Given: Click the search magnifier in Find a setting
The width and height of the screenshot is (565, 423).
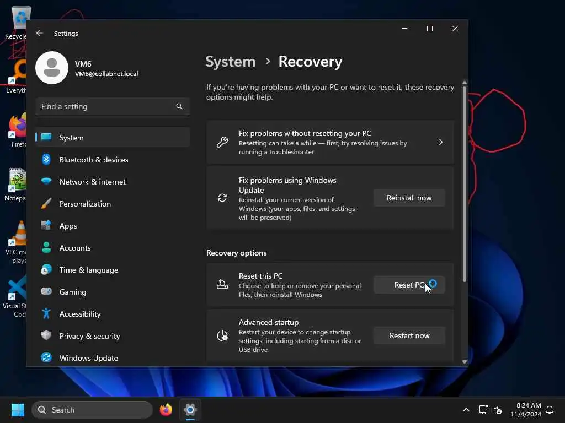Looking at the screenshot, I should [x=179, y=106].
